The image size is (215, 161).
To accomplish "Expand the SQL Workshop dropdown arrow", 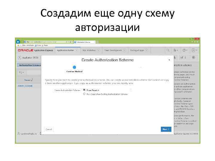I will (x=98, y=50).
